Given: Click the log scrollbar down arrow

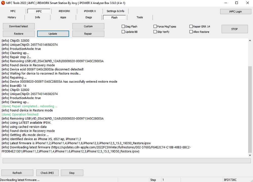Looking at the screenshot, I should (250, 155).
